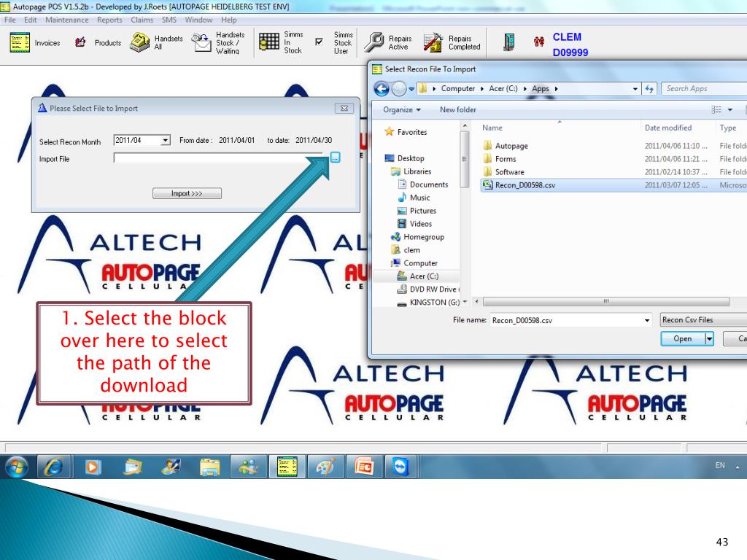Viewport: 747px width, 560px height.
Task: Click the Back arrow in file dialog
Action: (x=382, y=88)
